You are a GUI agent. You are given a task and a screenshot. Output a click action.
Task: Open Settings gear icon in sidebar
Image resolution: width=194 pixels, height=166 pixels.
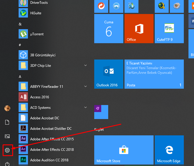point(7,150)
